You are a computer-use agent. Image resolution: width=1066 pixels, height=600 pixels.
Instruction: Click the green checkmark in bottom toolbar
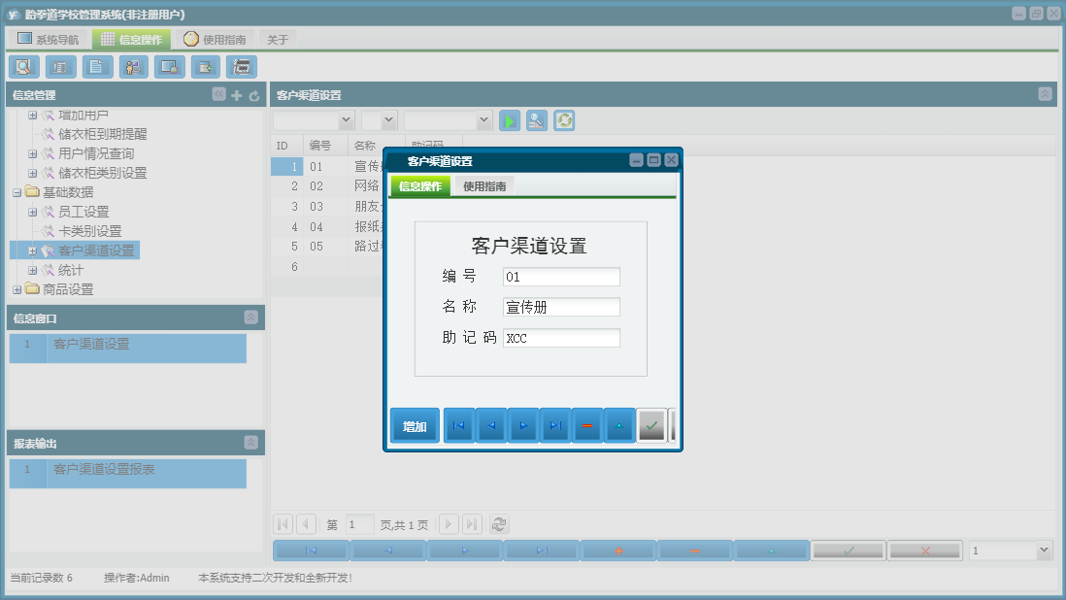(849, 550)
